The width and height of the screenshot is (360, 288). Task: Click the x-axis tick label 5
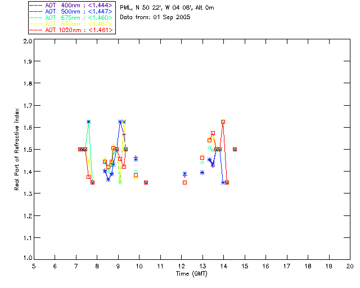click(34, 266)
